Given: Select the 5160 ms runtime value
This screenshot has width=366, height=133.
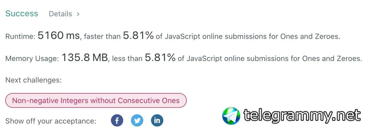Looking at the screenshot, I should pos(59,35).
